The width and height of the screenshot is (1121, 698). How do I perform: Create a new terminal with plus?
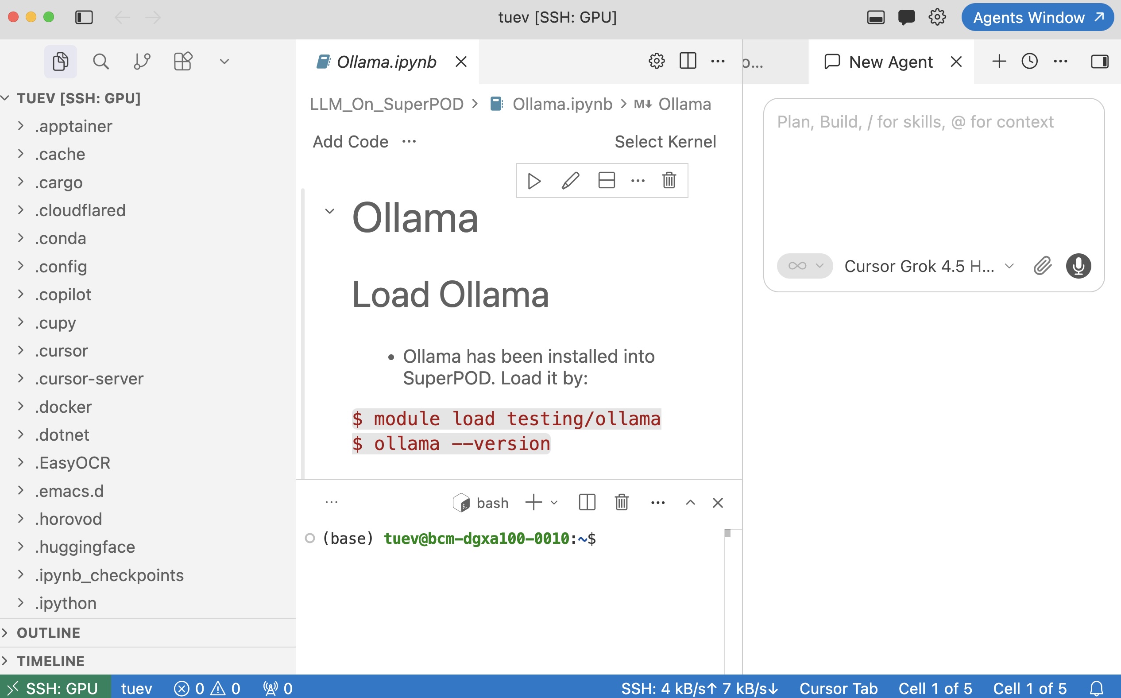click(533, 502)
